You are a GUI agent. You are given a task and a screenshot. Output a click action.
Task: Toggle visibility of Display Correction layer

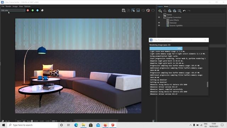point(159,17)
